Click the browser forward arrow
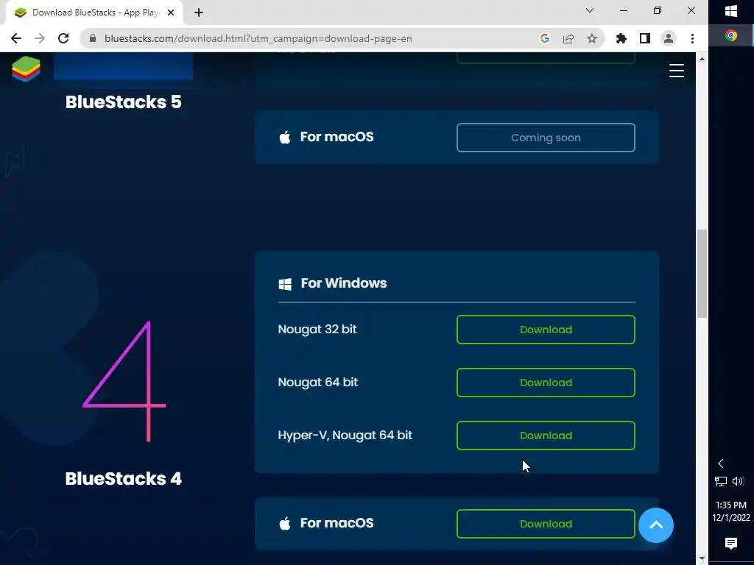The image size is (754, 565). (x=40, y=38)
